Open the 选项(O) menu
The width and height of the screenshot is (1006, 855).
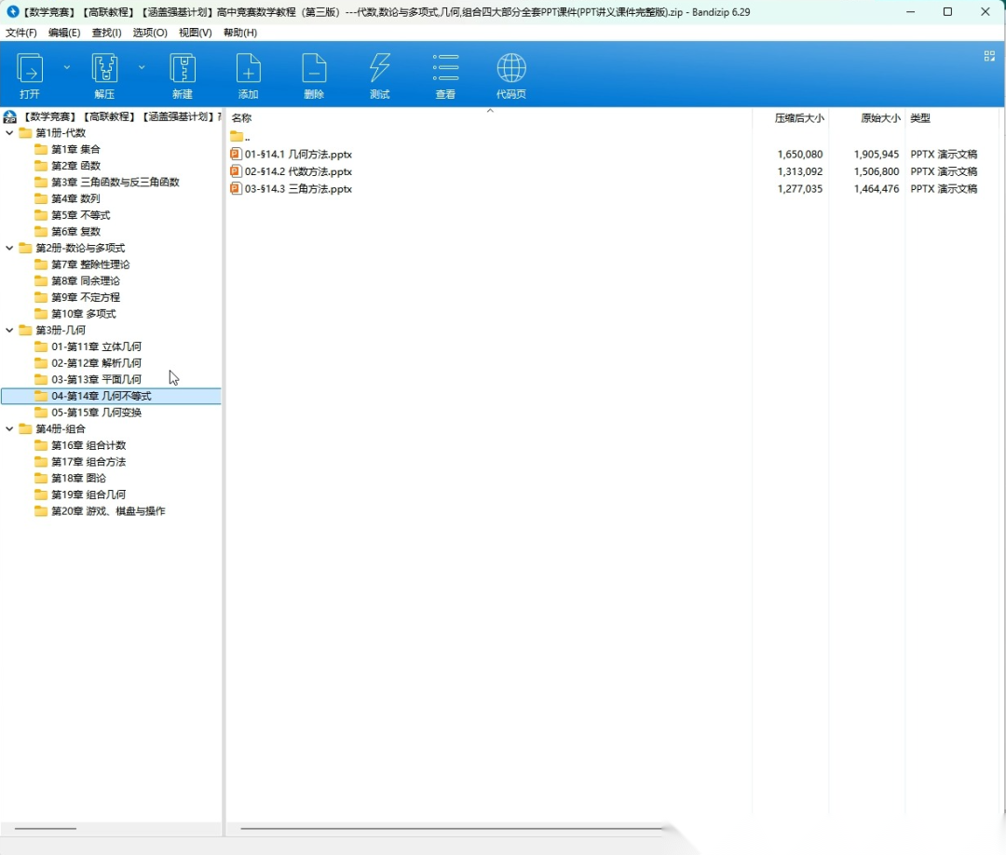pyautogui.click(x=150, y=33)
